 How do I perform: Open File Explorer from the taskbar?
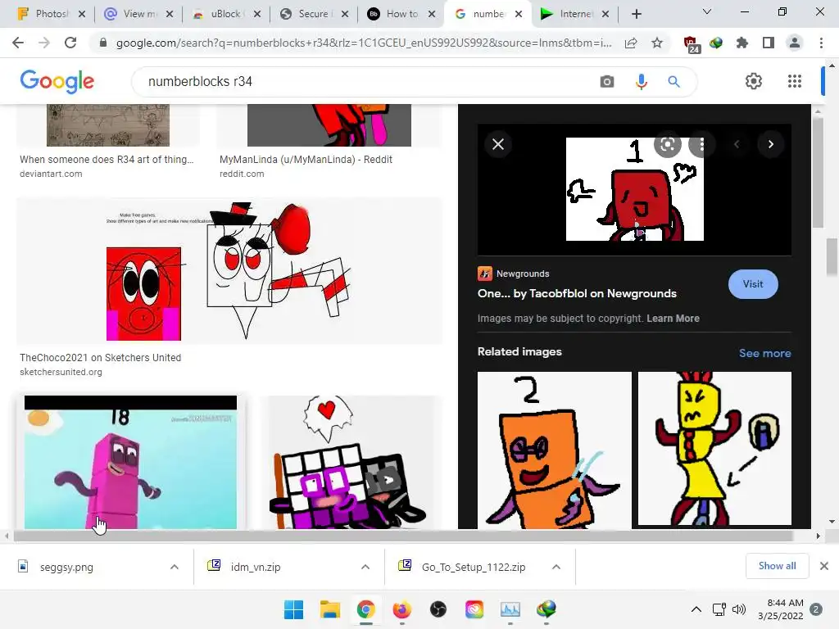point(329,609)
